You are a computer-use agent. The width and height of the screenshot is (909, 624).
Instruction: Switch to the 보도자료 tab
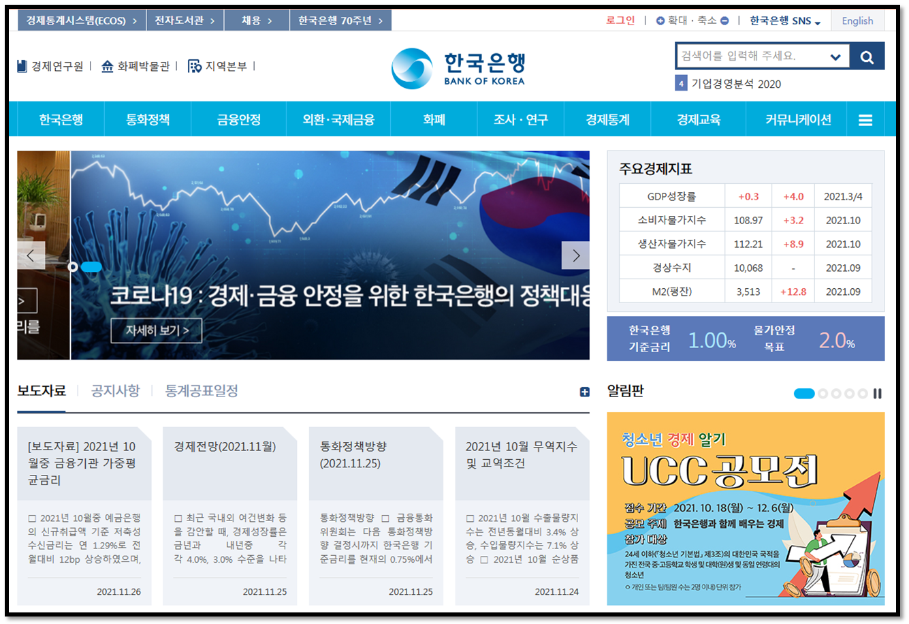click(42, 391)
